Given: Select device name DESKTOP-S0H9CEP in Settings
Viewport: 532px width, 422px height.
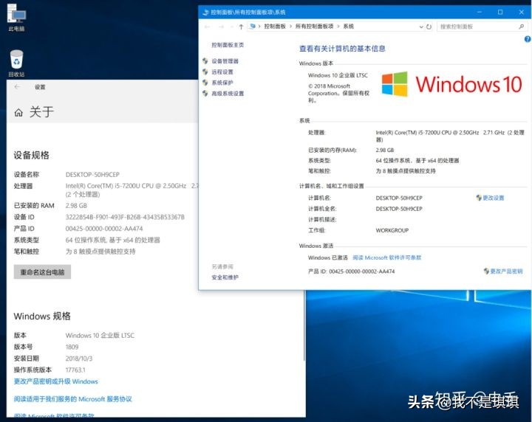Looking at the screenshot, I should (x=92, y=175).
